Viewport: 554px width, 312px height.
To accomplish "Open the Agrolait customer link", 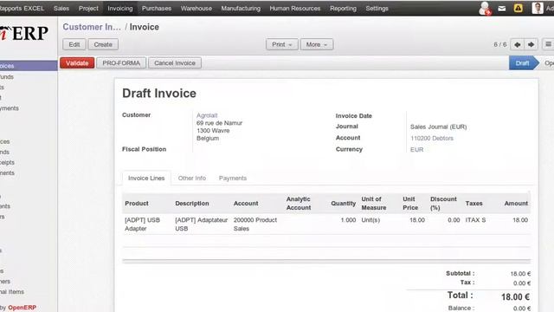I will click(x=207, y=115).
